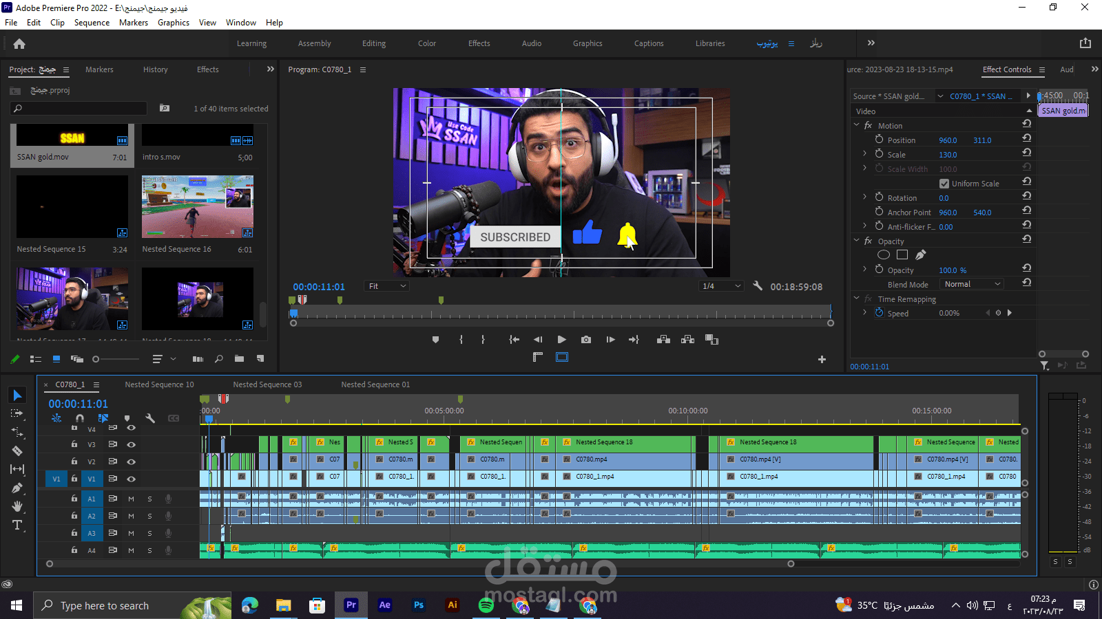Select the Pen tool in Tools panel
This screenshot has height=619, width=1102.
pyautogui.click(x=17, y=488)
